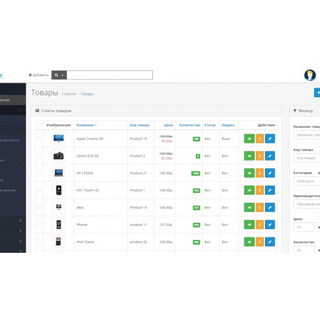This screenshot has height=320, width=320.
Task: Open the search type dropdown with magnifier
Action: [x=59, y=75]
